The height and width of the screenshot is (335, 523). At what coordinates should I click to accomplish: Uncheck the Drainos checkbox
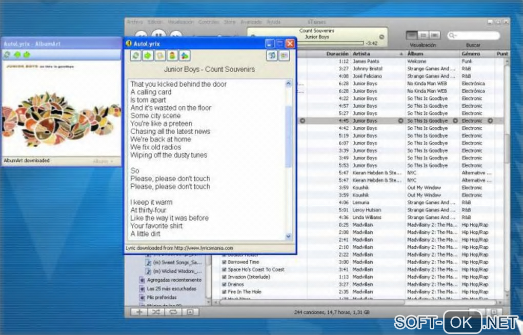(x=224, y=285)
